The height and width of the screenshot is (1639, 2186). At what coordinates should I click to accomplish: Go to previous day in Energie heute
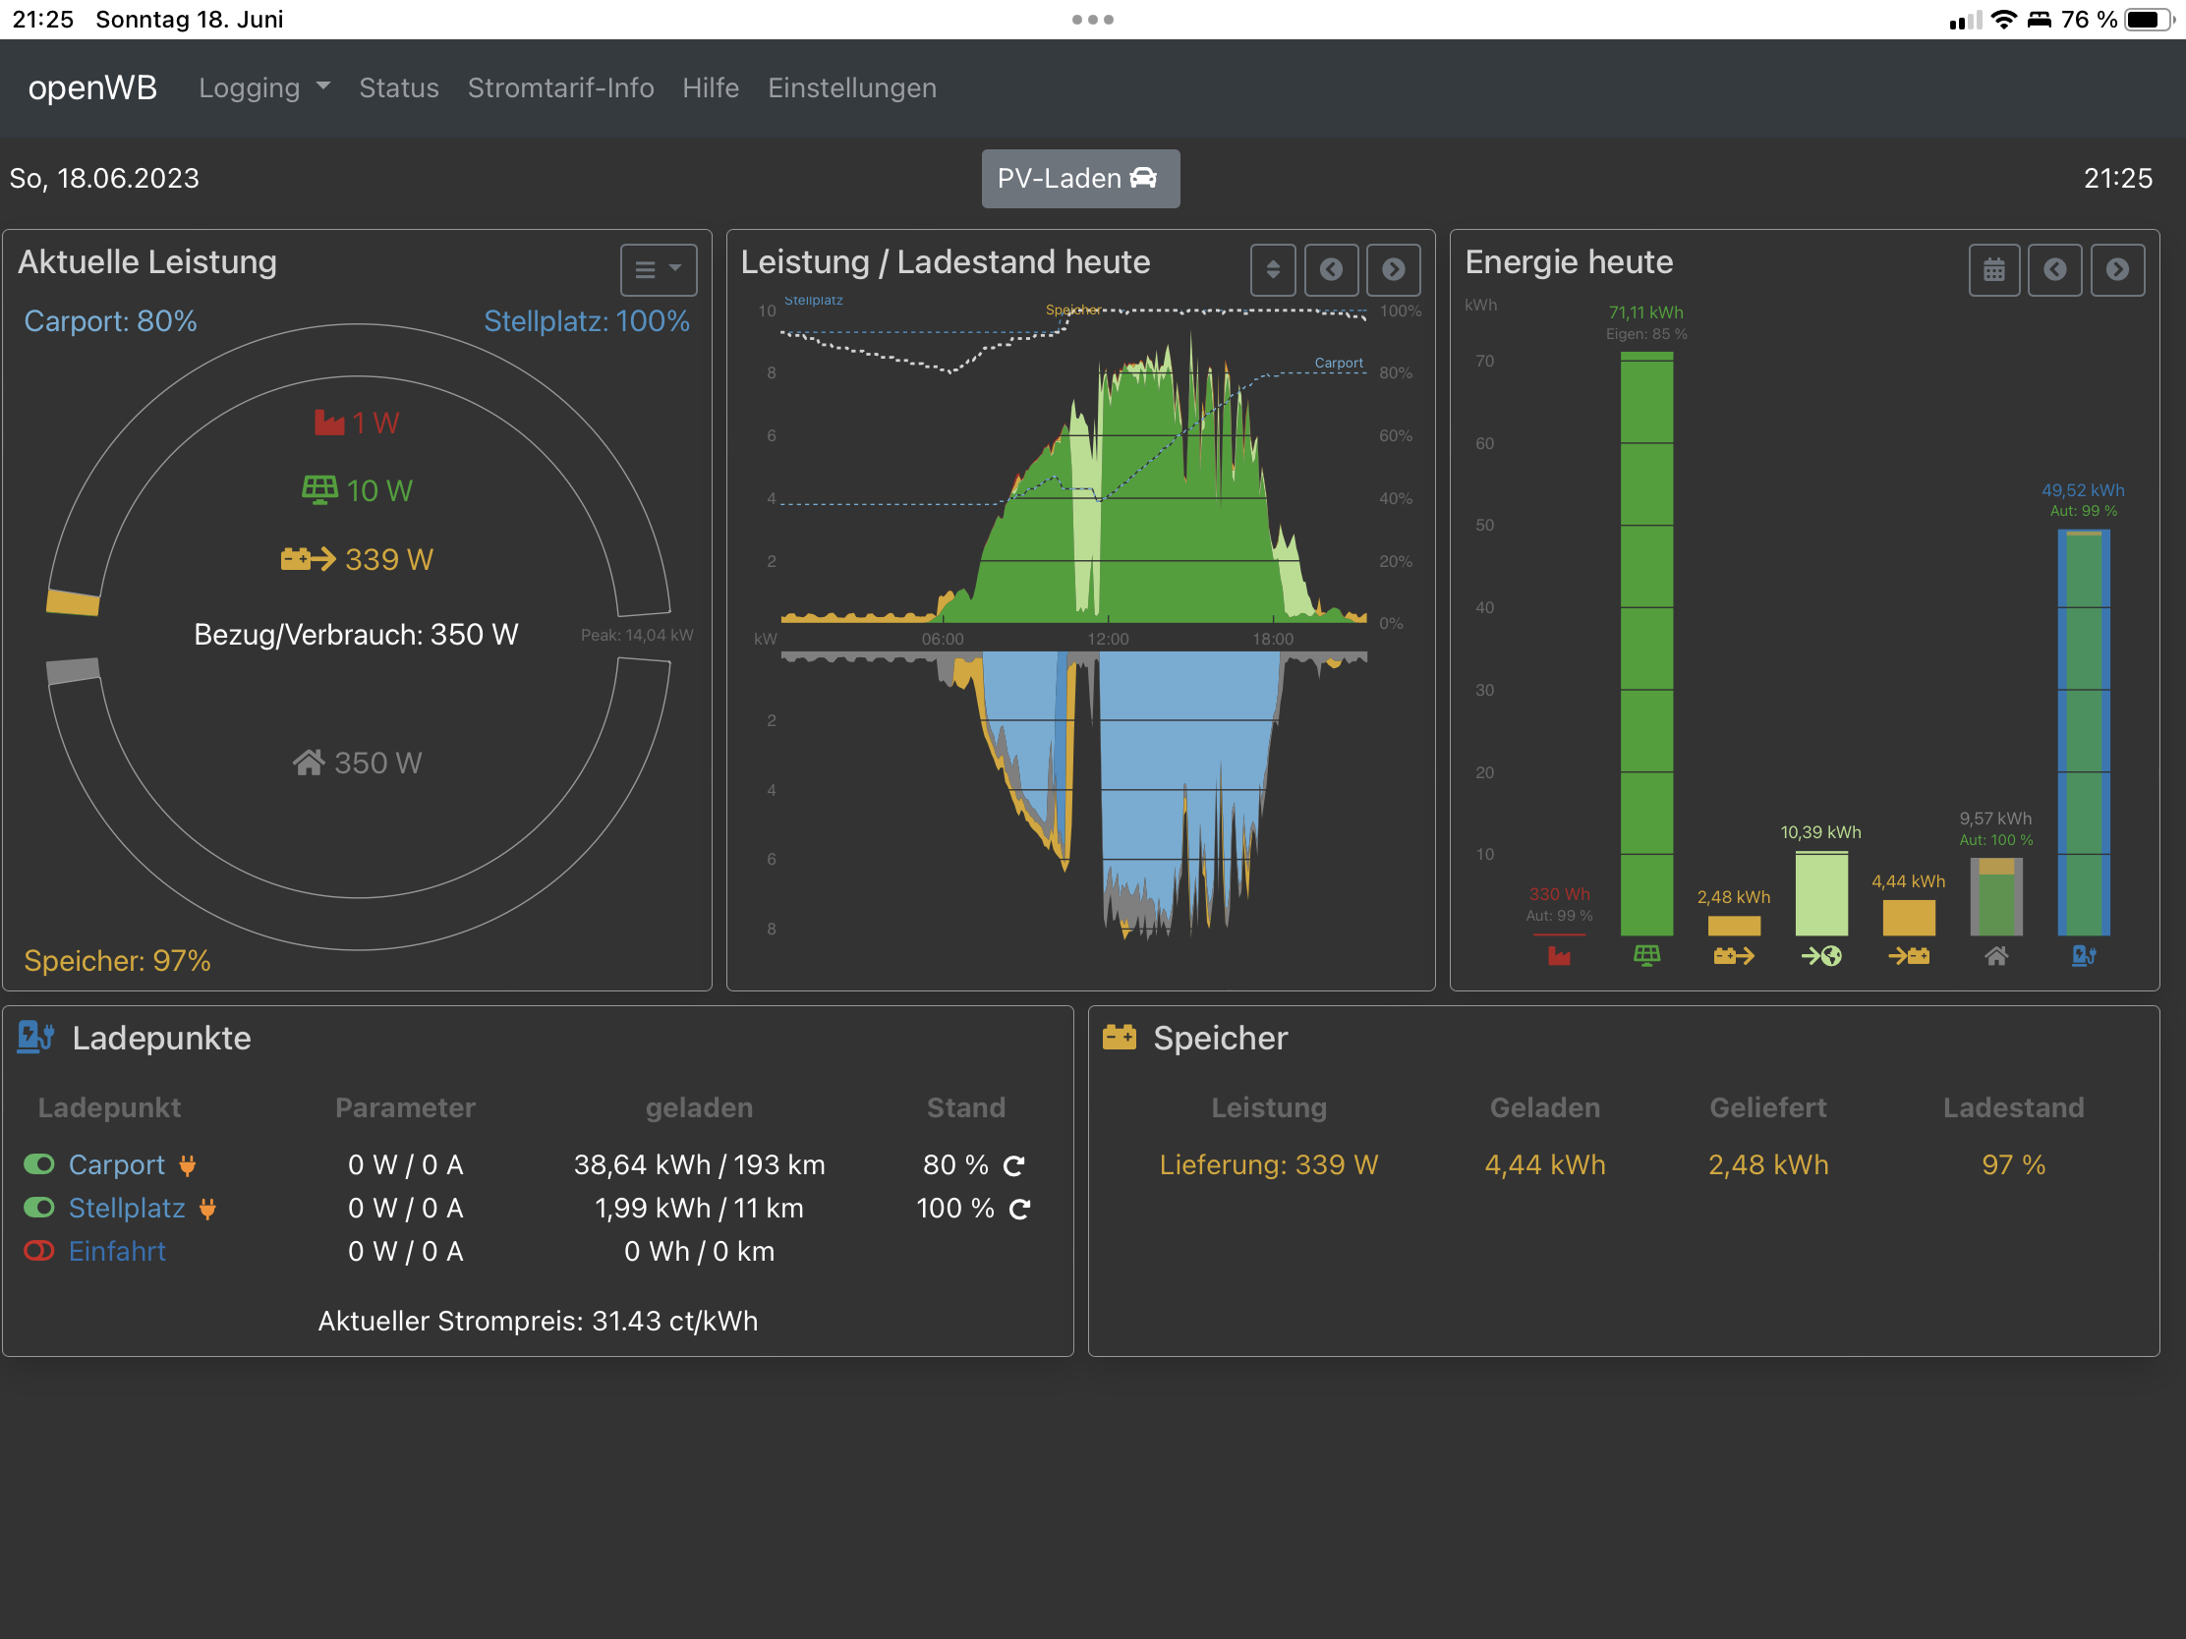[x=2054, y=269]
